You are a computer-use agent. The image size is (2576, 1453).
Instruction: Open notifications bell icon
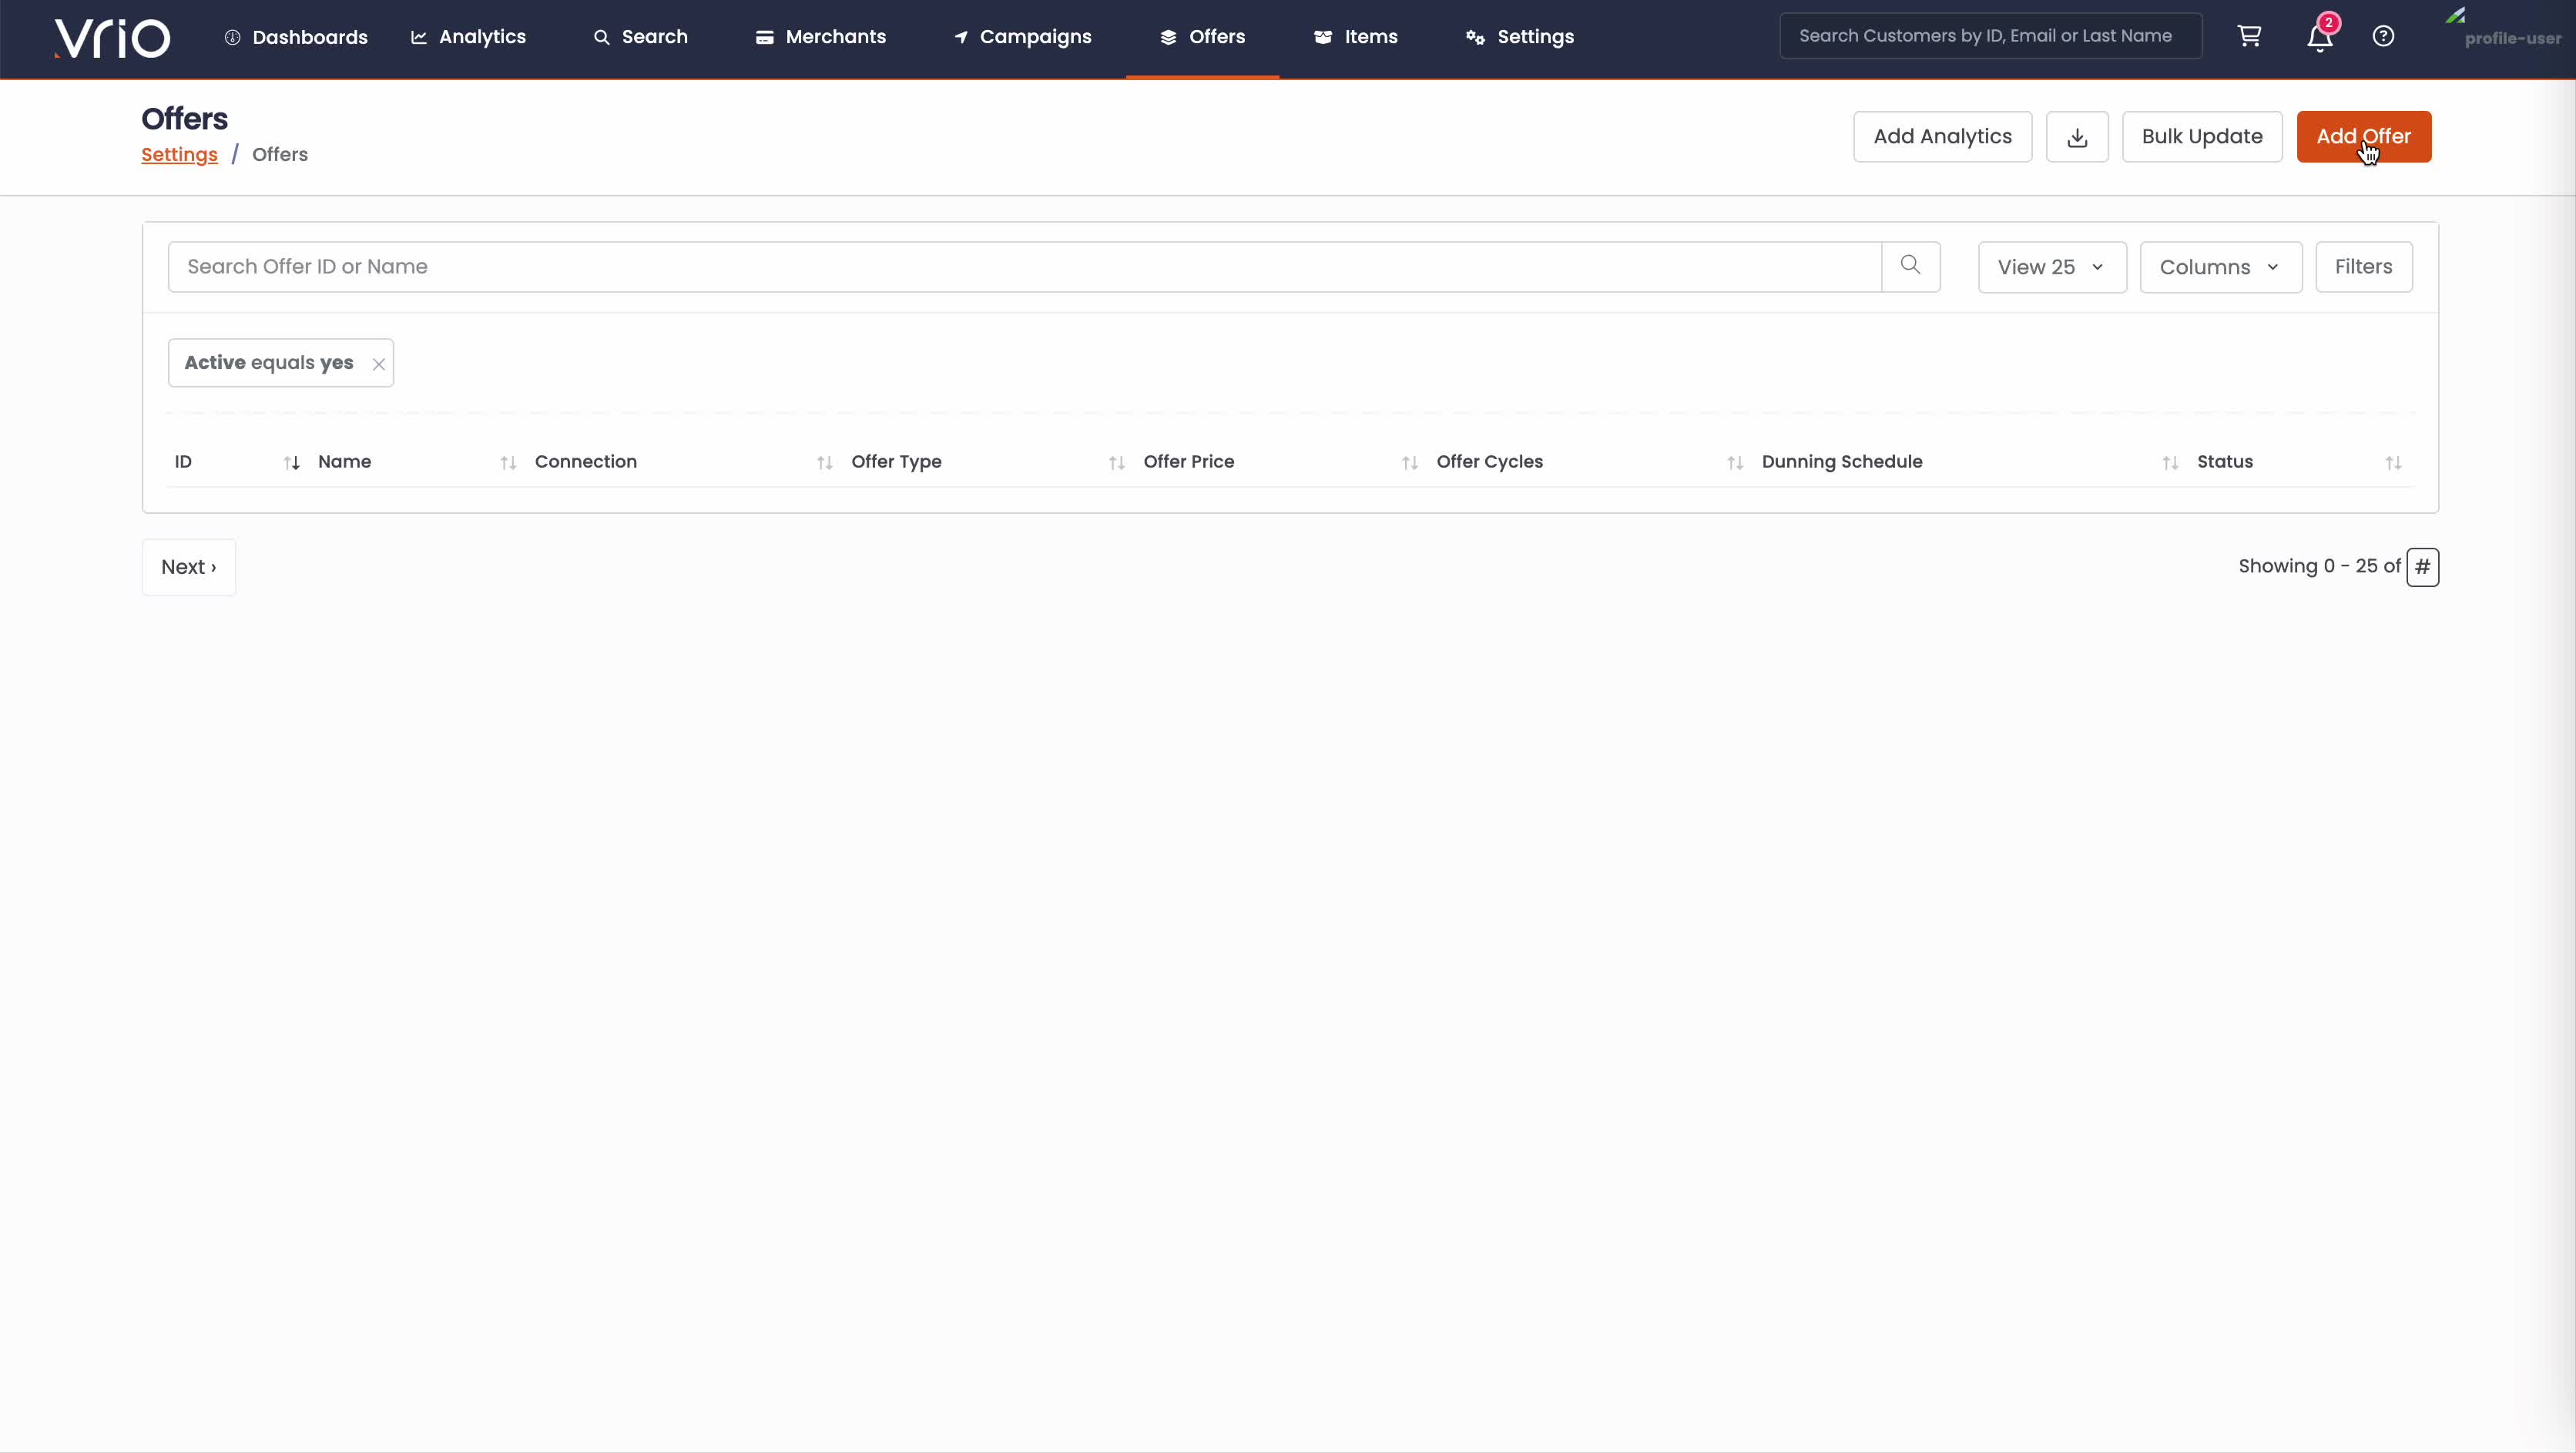click(x=2320, y=37)
